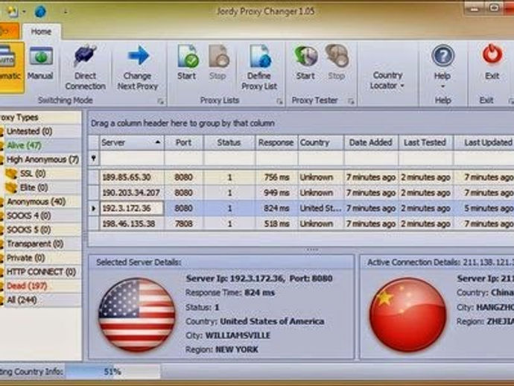Click the red Exit power icon
Image resolution: width=514 pixels, height=386 pixels.
[492, 54]
